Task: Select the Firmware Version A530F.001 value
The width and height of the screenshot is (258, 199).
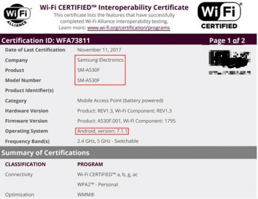Action: tap(126, 121)
